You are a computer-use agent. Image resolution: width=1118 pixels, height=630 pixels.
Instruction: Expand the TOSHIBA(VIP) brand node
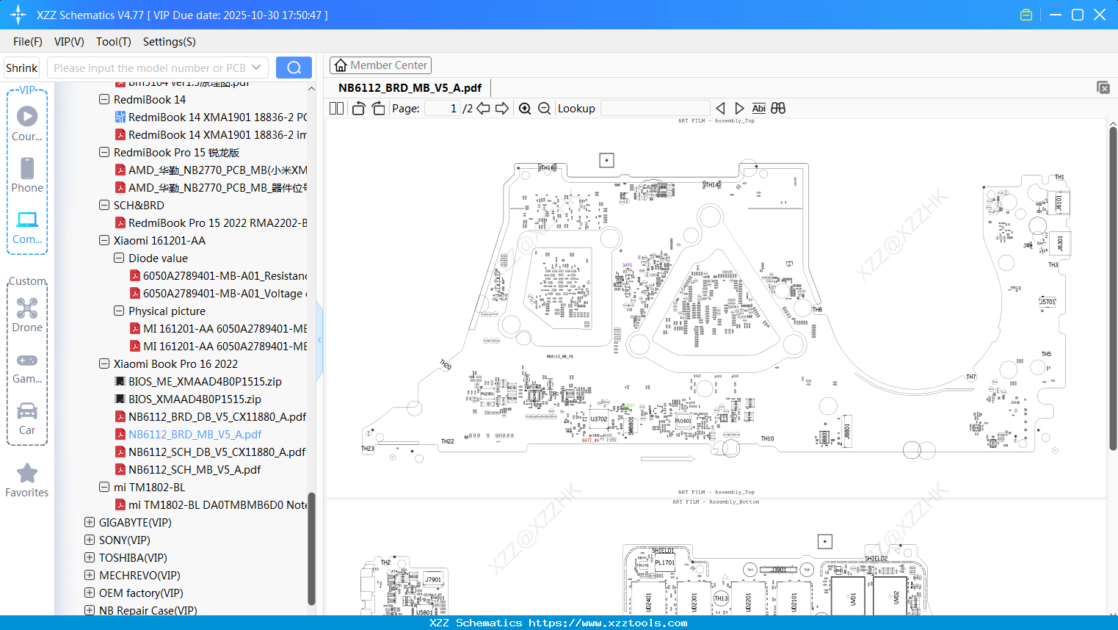coord(90,557)
